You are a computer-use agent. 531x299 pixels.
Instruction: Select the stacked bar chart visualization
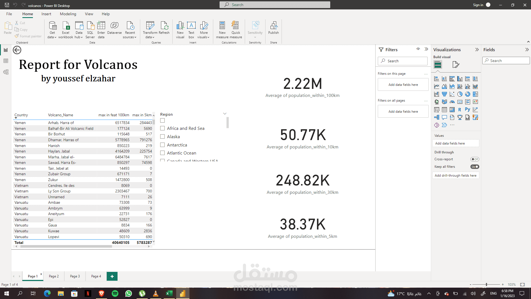pos(437,79)
